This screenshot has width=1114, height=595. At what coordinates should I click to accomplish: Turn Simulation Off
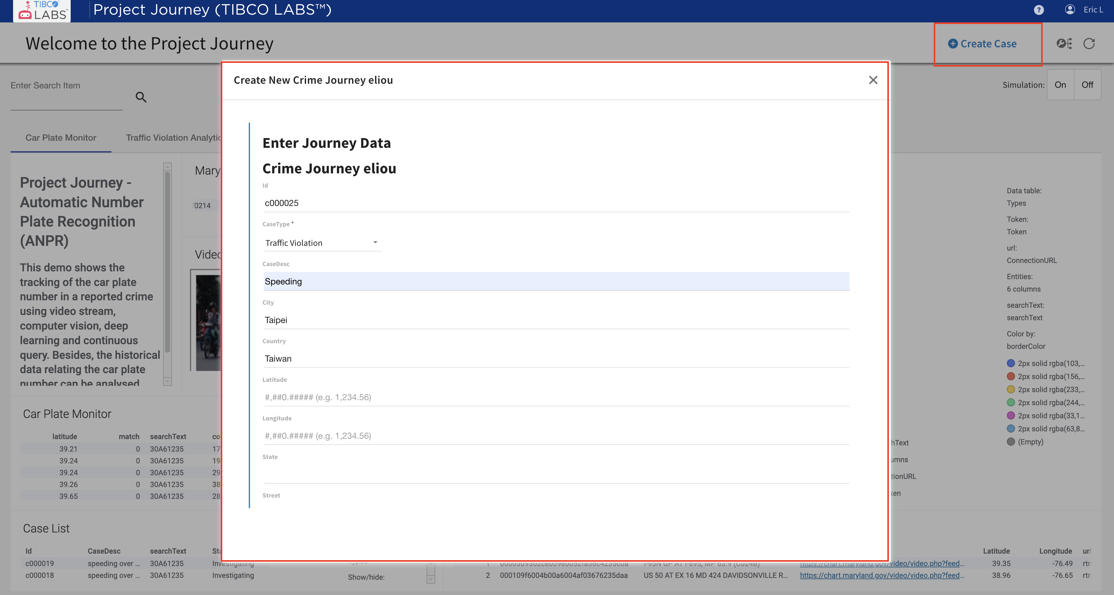click(1087, 85)
